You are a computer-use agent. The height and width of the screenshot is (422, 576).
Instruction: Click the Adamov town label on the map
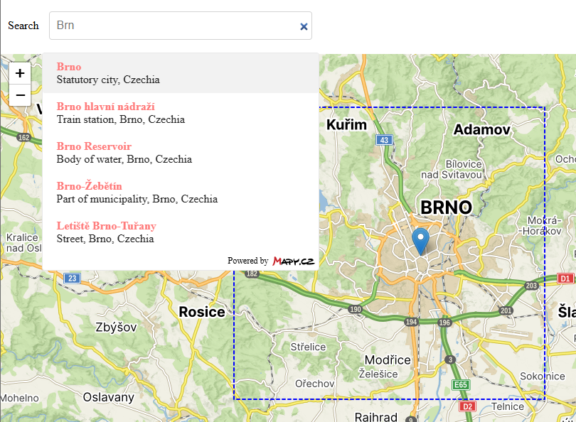point(483,130)
